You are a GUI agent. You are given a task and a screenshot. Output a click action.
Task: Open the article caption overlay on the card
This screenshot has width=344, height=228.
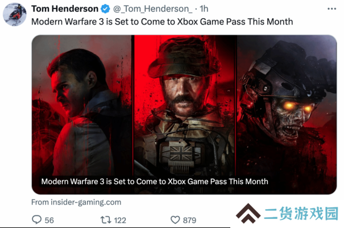155,181
